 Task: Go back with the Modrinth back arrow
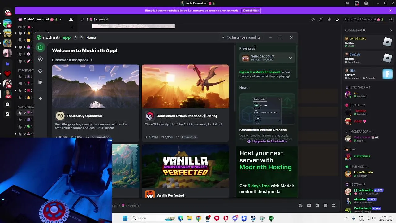tap(75, 37)
